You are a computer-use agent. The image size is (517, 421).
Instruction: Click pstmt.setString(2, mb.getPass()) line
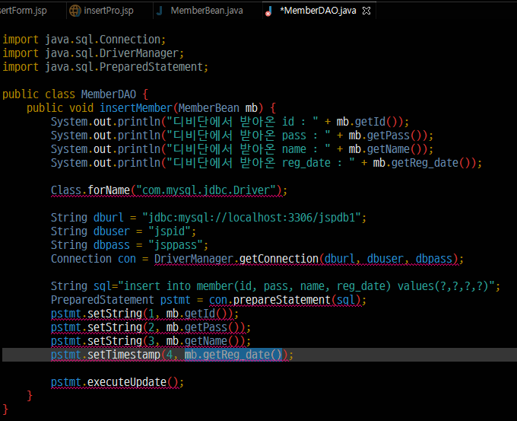[x=151, y=327]
